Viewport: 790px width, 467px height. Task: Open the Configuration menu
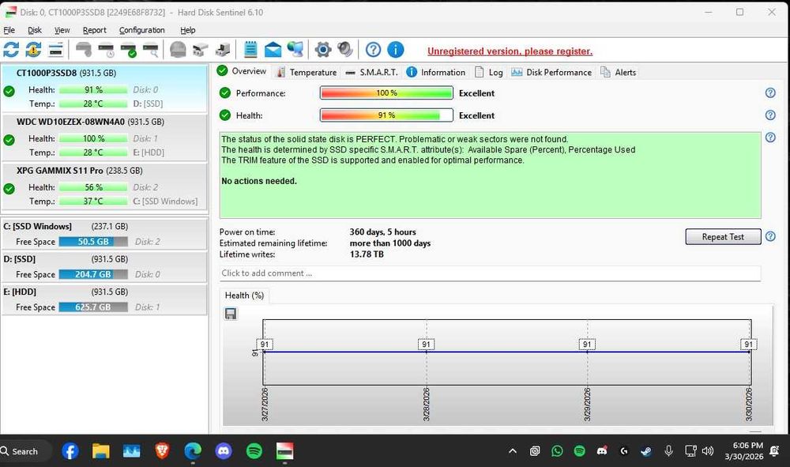(141, 30)
